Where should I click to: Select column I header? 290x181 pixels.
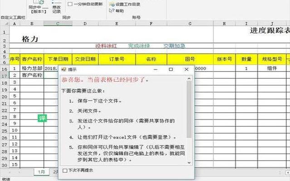[246, 24]
